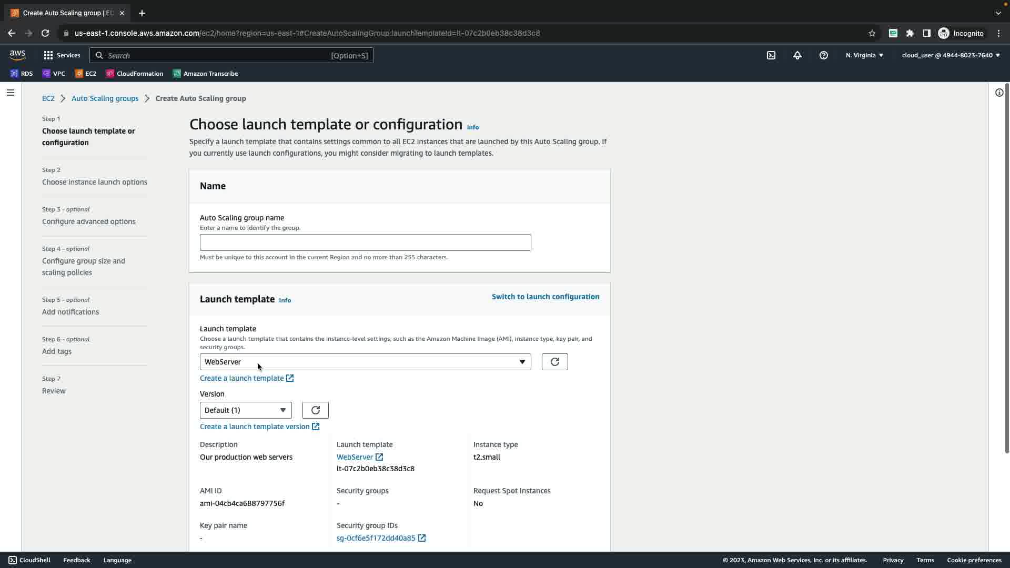Viewport: 1010px width, 568px height.
Task: Click Switch to launch configuration
Action: pyautogui.click(x=545, y=297)
